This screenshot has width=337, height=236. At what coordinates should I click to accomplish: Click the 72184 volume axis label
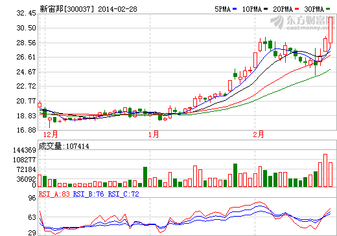pyautogui.click(x=26, y=169)
